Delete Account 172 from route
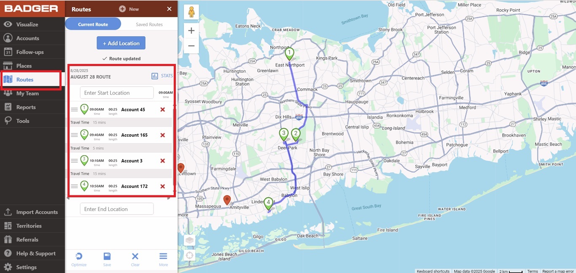The width and height of the screenshot is (576, 273). pos(162,186)
